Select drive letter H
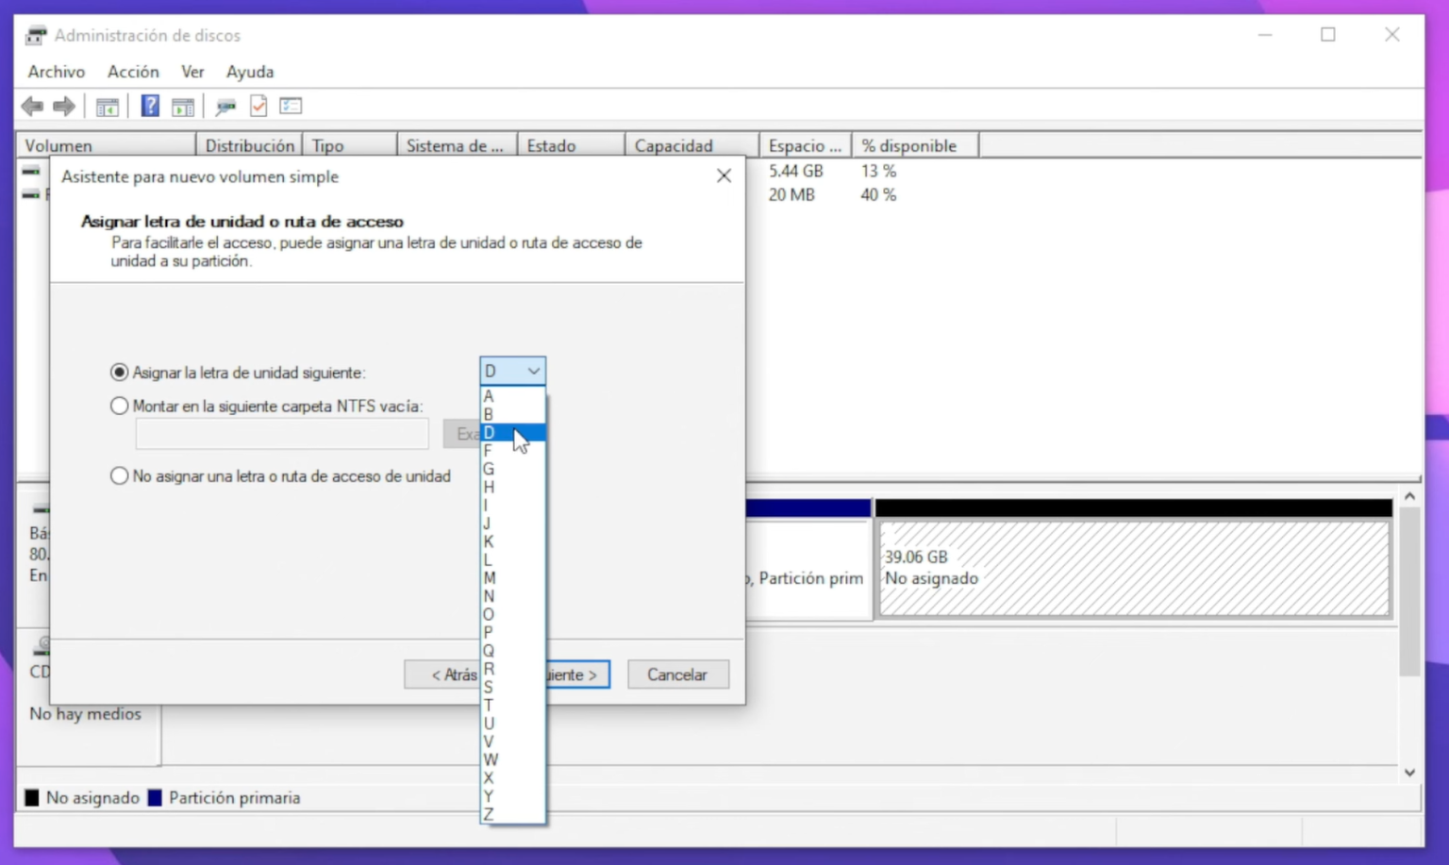Screen dimensions: 1449x865 (512, 487)
